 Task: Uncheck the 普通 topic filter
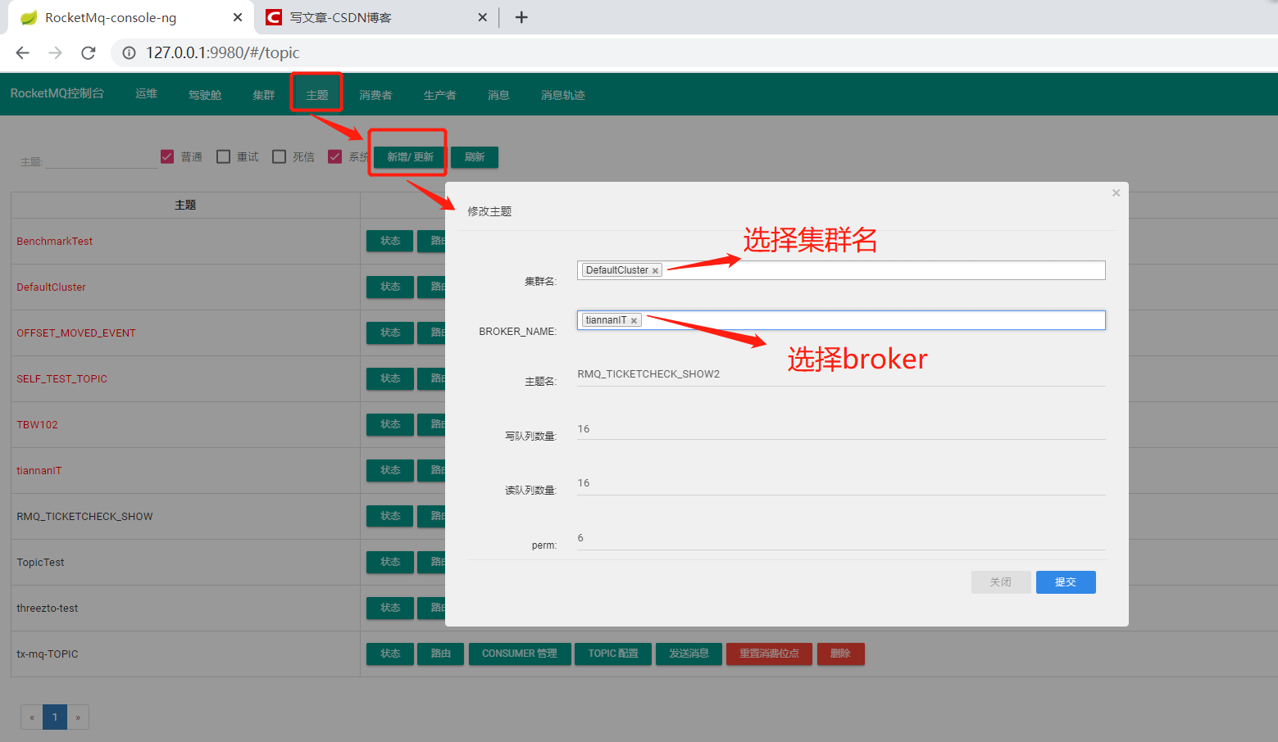click(167, 156)
